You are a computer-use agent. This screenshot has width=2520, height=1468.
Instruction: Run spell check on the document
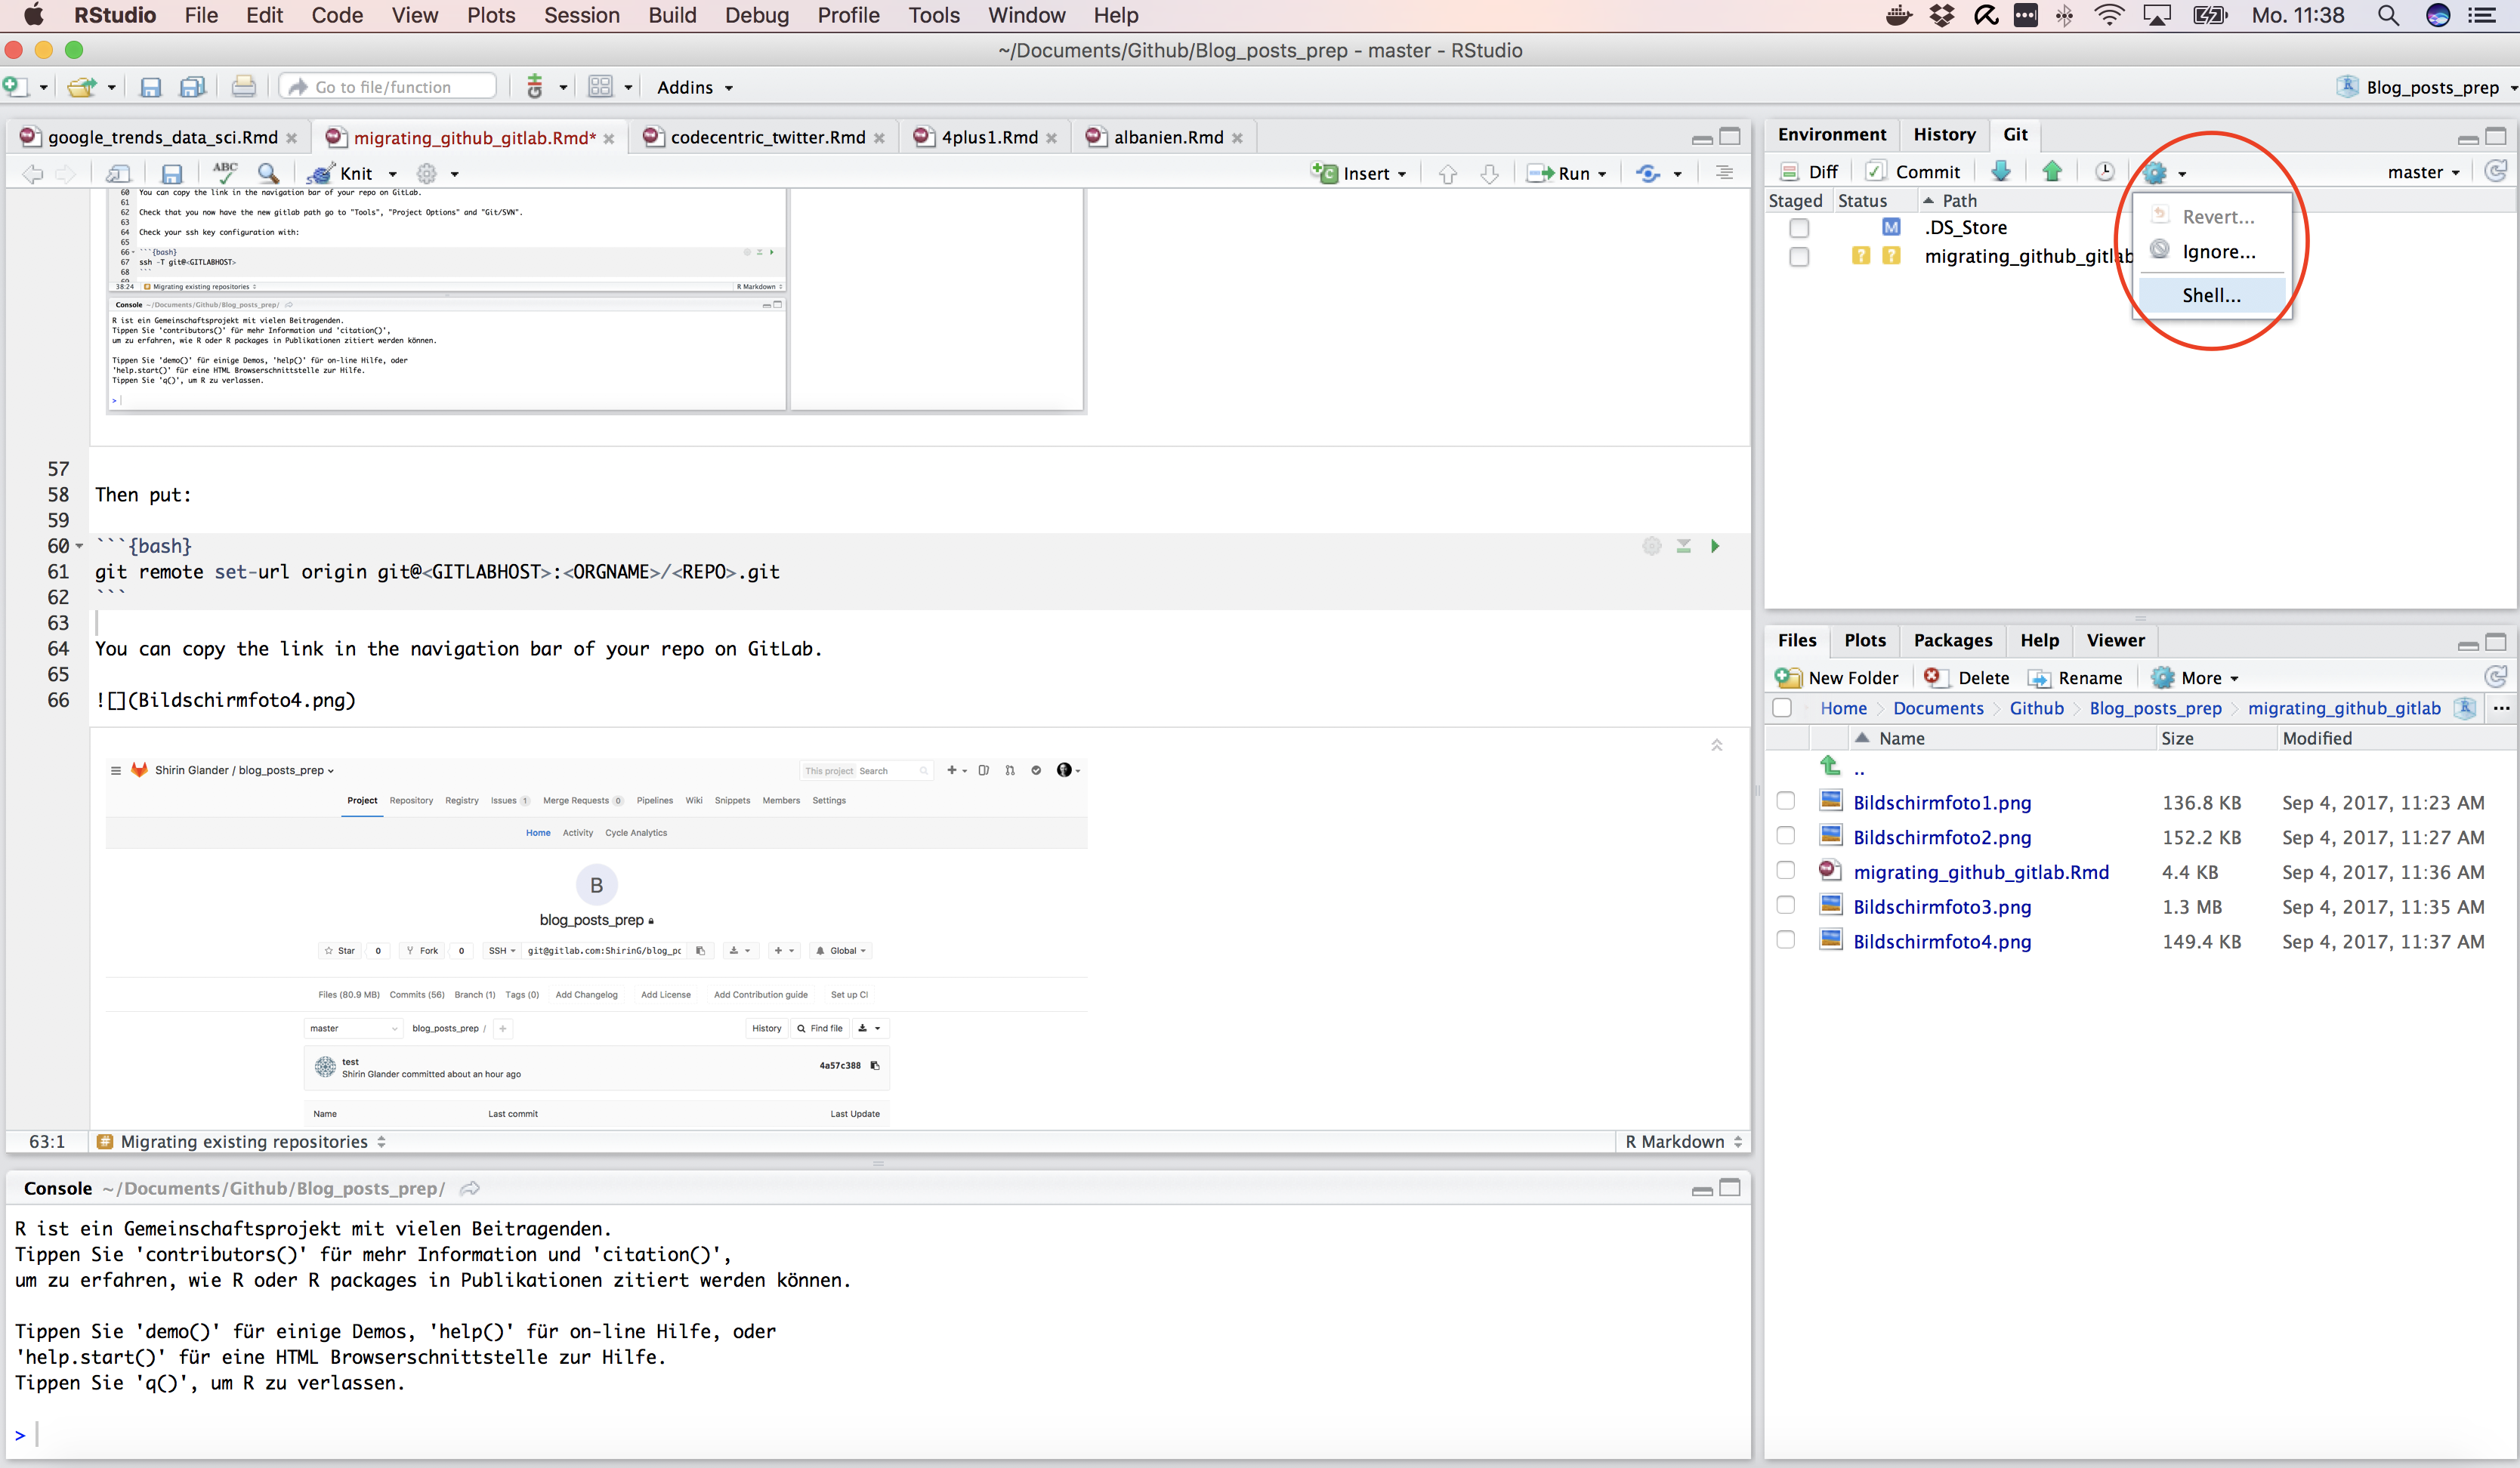click(225, 173)
